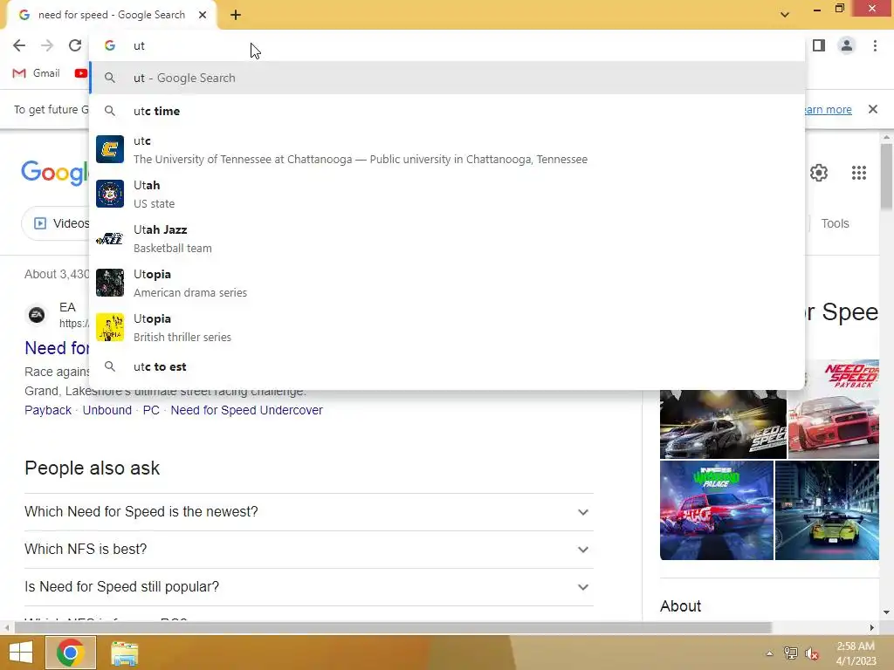The width and height of the screenshot is (894, 670).
Task: Open 'Need for Speed Undercover' link
Action: (x=246, y=410)
